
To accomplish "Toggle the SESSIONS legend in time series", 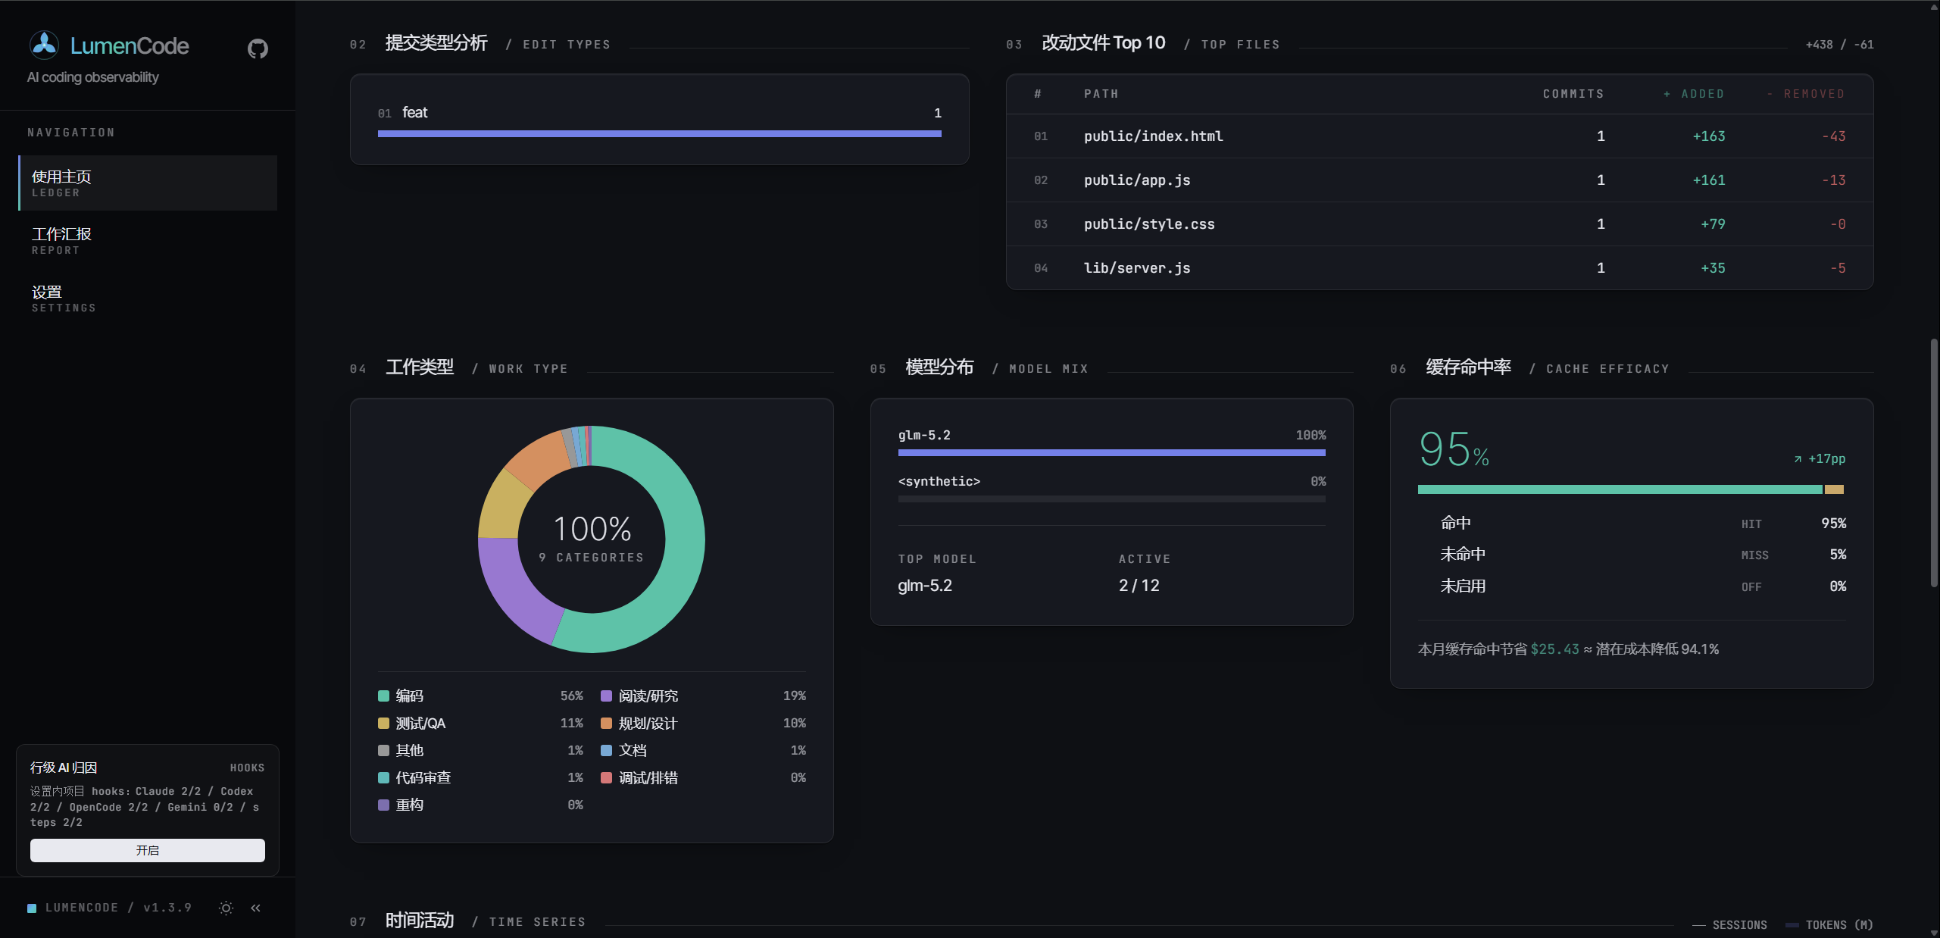I will click(1729, 925).
